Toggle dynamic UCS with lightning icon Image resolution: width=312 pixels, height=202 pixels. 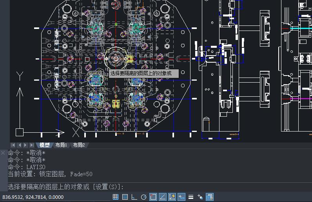pyautogui.click(x=172, y=197)
